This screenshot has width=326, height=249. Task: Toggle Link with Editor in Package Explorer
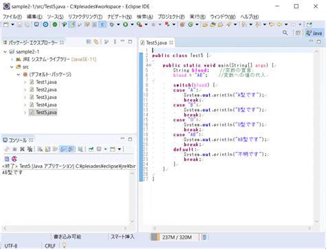pos(96,42)
